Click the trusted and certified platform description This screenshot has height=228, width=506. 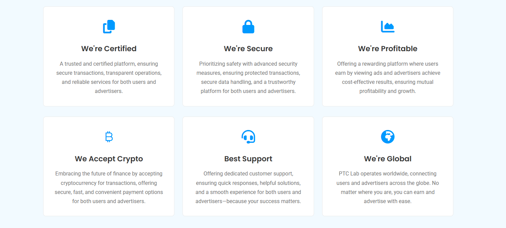click(x=109, y=77)
